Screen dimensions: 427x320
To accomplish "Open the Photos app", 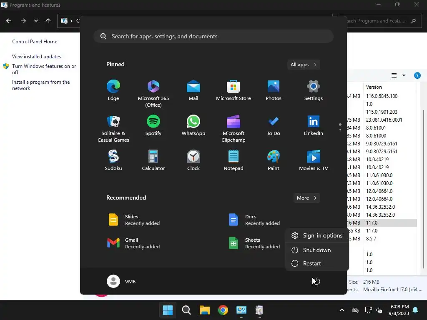I will [274, 90].
